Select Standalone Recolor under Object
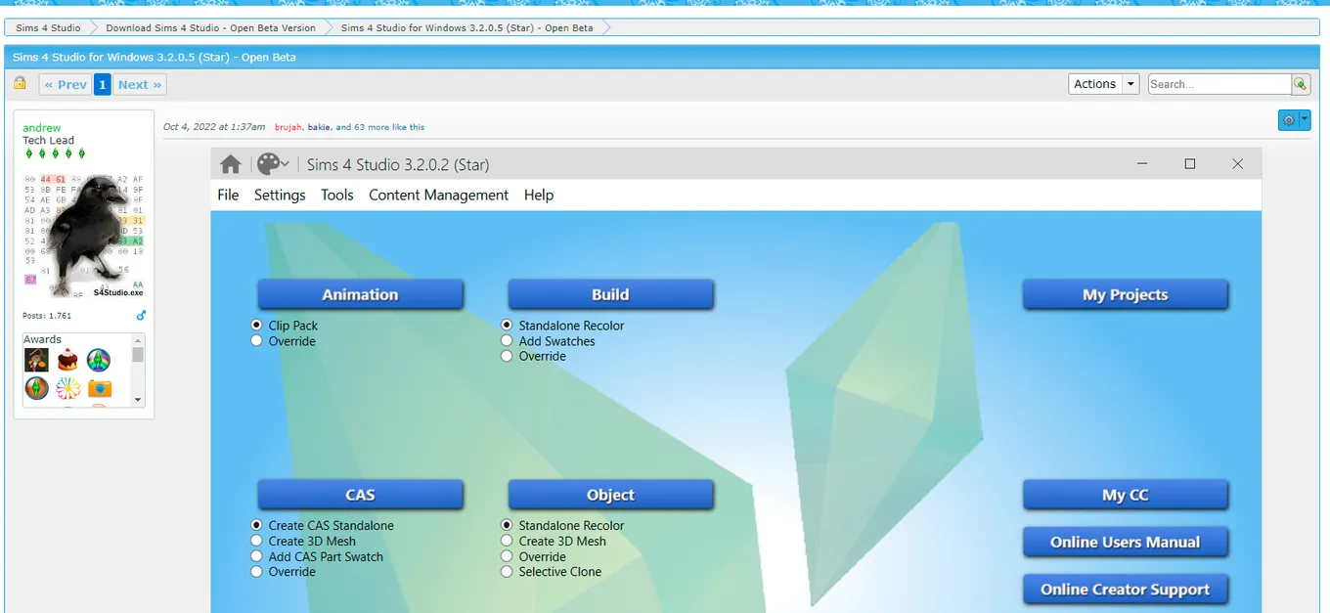1330x613 pixels. (507, 525)
